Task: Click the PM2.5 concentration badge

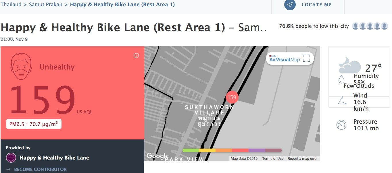Action: [x=34, y=124]
